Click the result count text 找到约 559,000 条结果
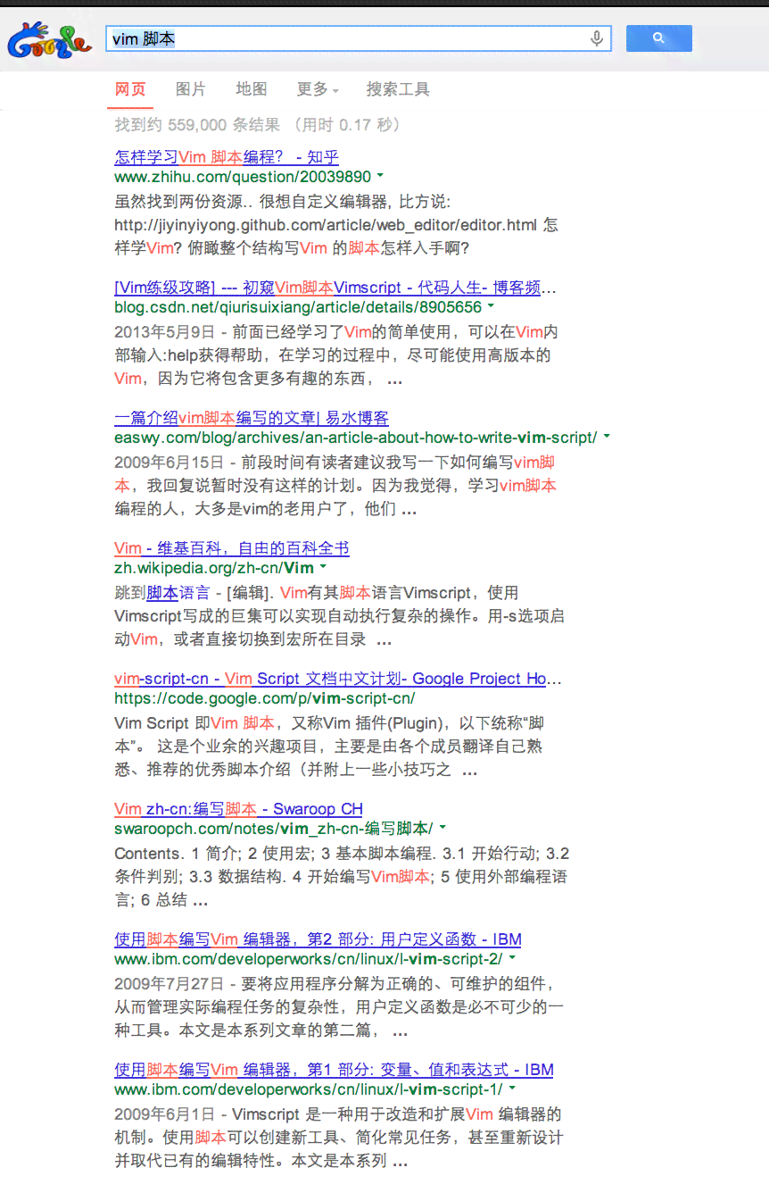 click(197, 125)
